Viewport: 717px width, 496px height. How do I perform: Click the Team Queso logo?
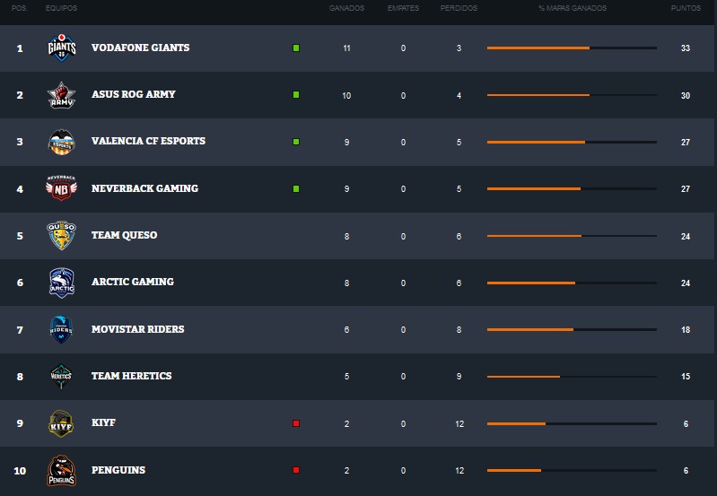coord(61,235)
